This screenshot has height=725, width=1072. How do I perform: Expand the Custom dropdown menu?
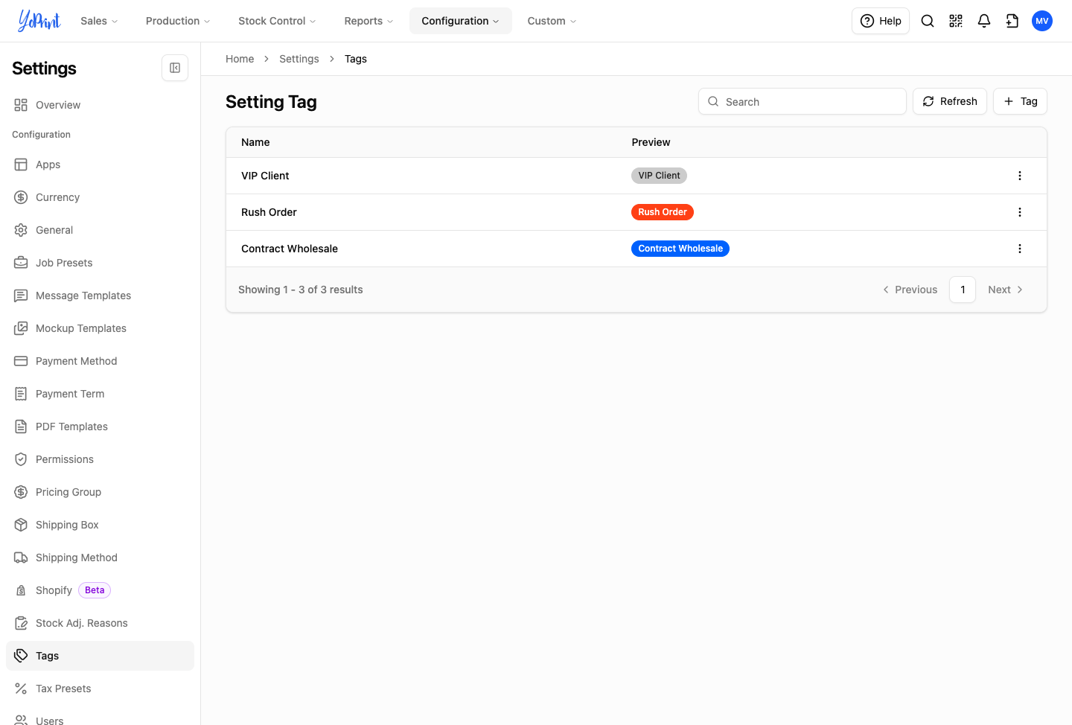click(x=552, y=21)
